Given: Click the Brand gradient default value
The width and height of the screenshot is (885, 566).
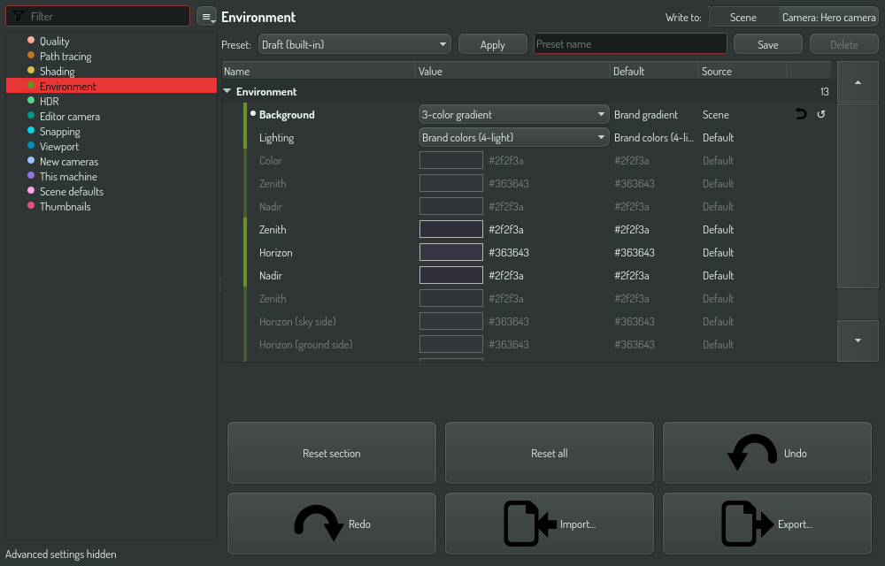Looking at the screenshot, I should pos(646,114).
